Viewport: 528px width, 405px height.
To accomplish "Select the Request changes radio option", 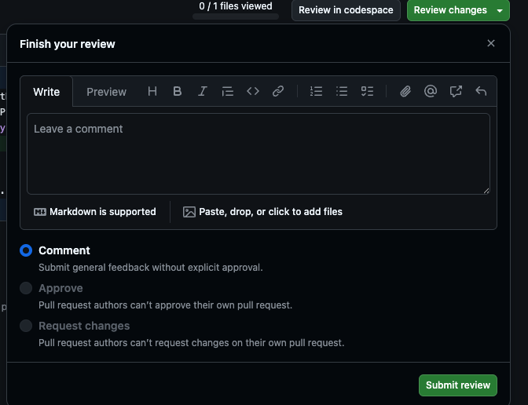I will (x=26, y=326).
